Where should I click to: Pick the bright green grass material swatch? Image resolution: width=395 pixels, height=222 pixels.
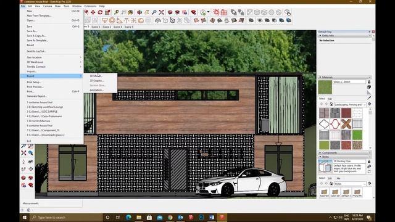point(357,135)
